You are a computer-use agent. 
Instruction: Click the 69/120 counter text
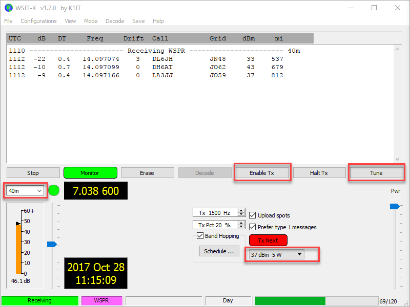click(x=388, y=301)
